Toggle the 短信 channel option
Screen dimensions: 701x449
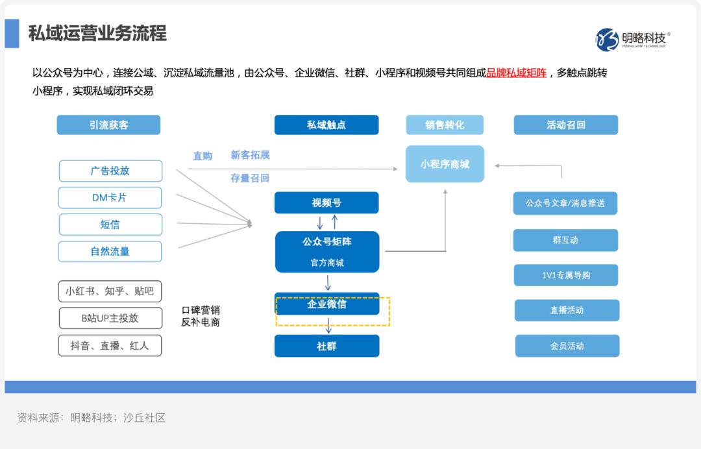point(110,224)
